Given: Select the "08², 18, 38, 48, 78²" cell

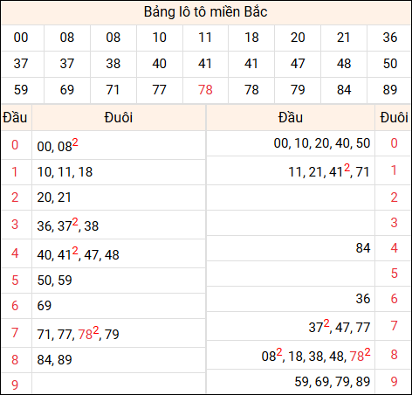Looking at the screenshot, I should (291, 355).
